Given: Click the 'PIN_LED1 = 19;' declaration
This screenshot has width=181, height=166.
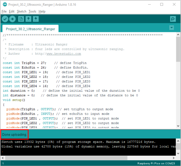Looking at the screenshot, I should pyautogui.click(x=35, y=72).
